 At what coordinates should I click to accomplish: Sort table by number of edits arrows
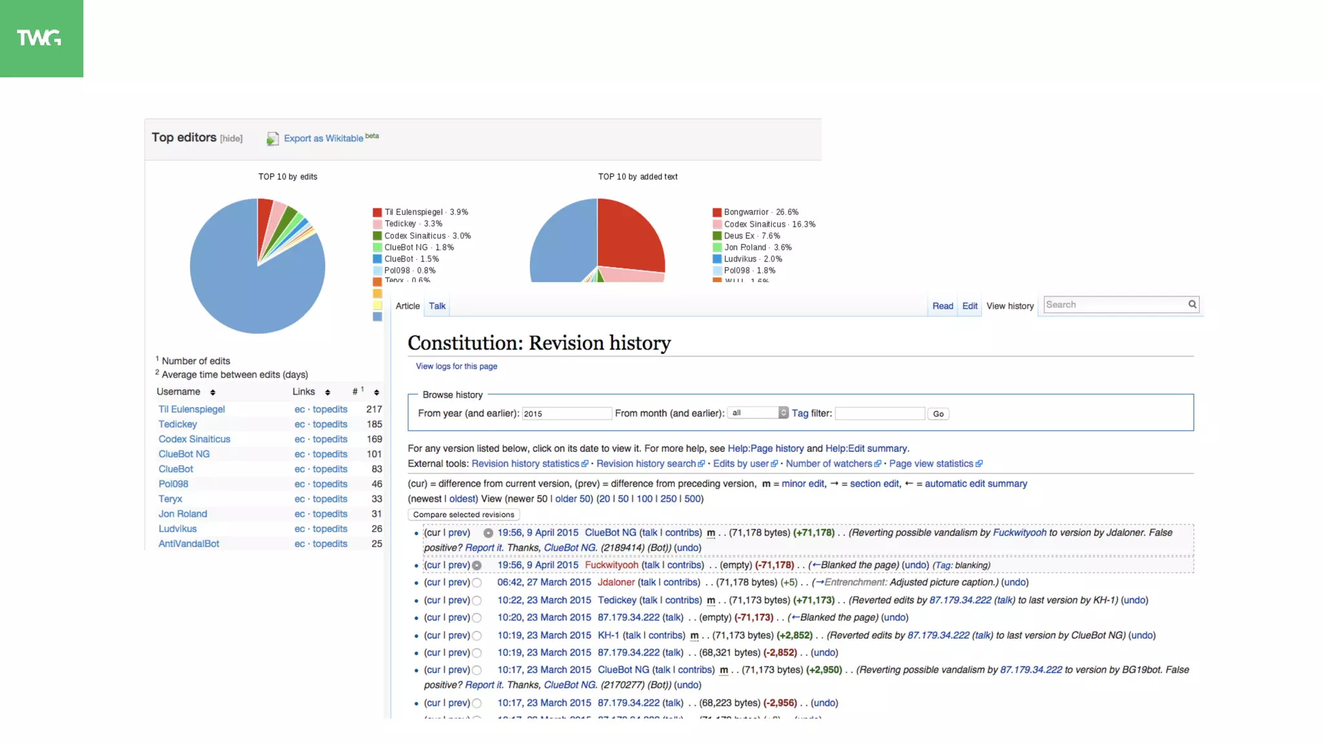click(x=377, y=393)
